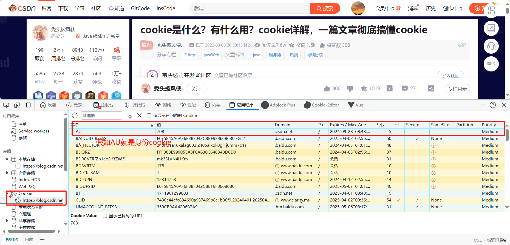510x245 pixels.
Task: Open the Vue devtools tab
Action: [356, 105]
